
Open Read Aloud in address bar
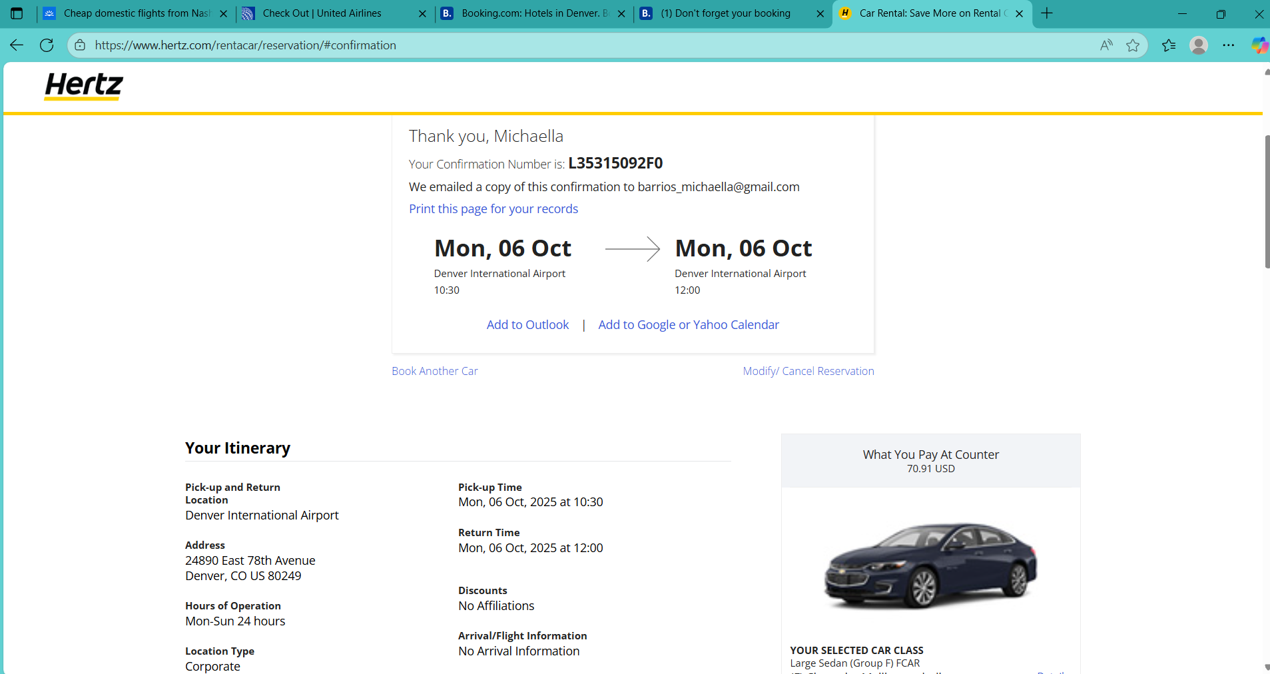point(1106,45)
